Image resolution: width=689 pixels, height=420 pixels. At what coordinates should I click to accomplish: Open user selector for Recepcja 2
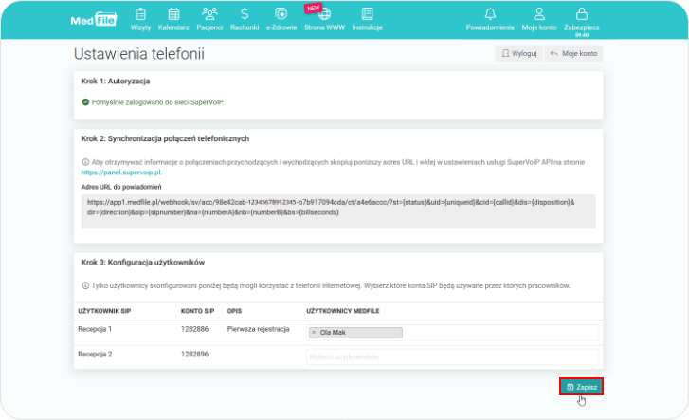[452, 356]
